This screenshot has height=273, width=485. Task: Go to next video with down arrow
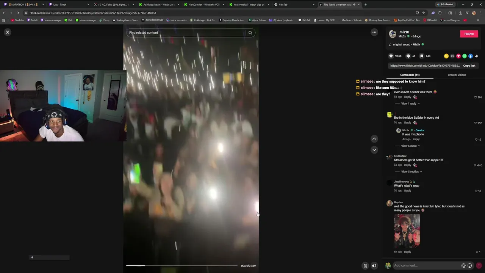click(x=374, y=150)
